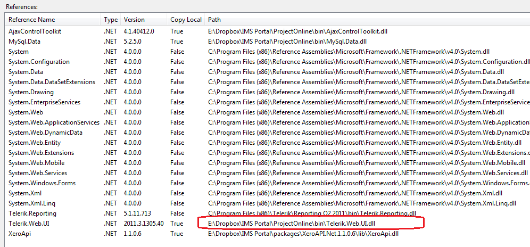This screenshot has height=247, width=530.
Task: Select the System.Web.ApplicationServices reference name
Action: coord(54,122)
